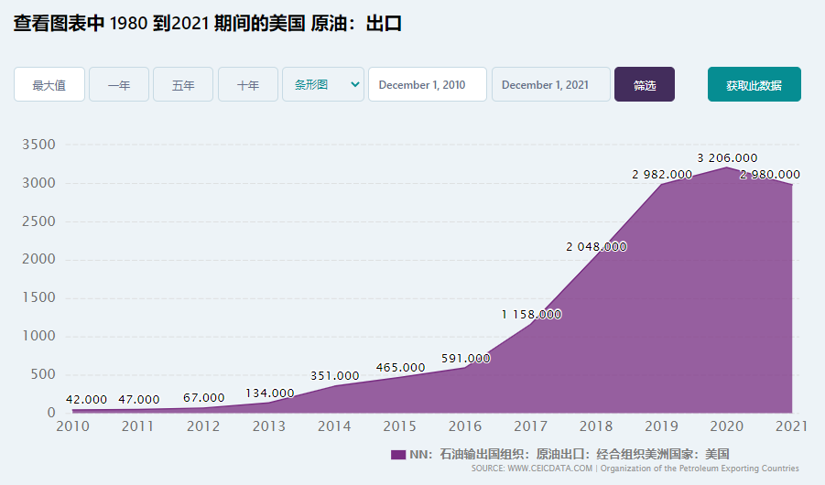
Task: Click the 2 980.000 data point for 2021
Action: pos(791,184)
